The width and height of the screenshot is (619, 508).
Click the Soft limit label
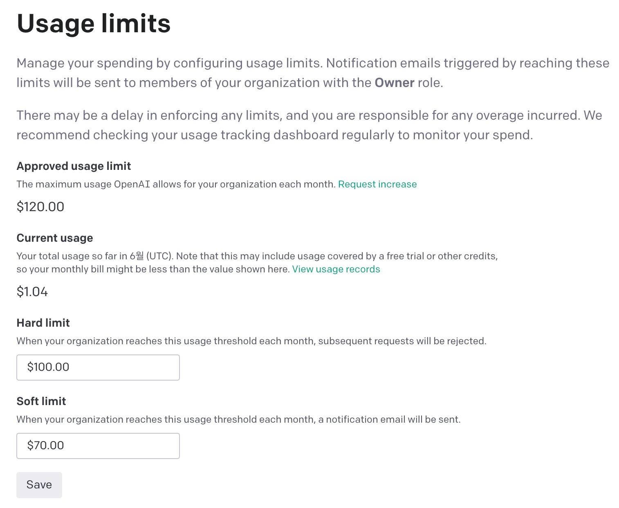tap(41, 401)
